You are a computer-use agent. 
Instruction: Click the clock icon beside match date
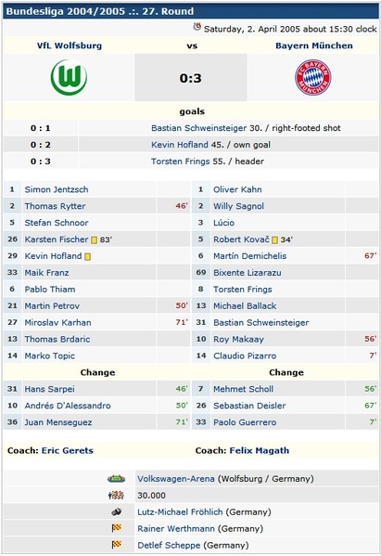(197, 27)
